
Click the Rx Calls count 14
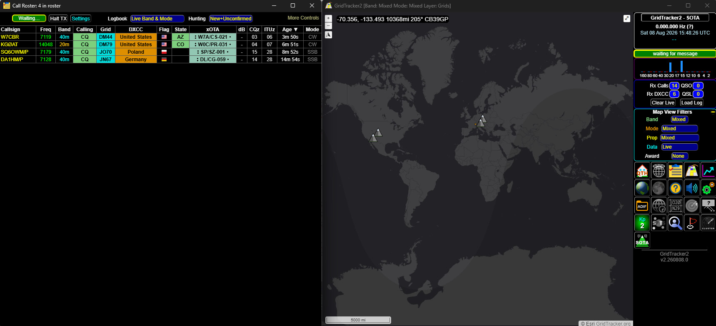[674, 86]
